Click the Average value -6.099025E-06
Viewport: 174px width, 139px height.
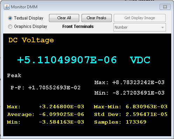[61, 114]
